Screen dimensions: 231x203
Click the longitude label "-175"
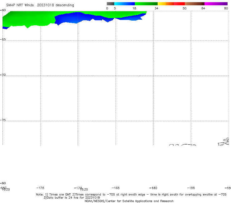(40, 188)
